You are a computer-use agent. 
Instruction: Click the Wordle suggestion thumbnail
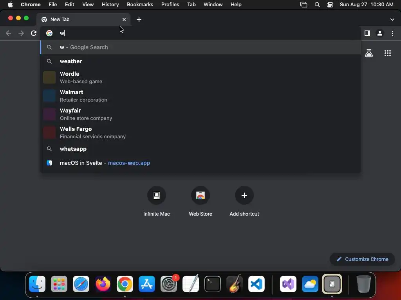[49, 77]
